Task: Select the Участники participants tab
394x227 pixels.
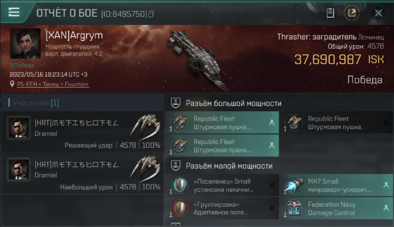Action: 33,103
